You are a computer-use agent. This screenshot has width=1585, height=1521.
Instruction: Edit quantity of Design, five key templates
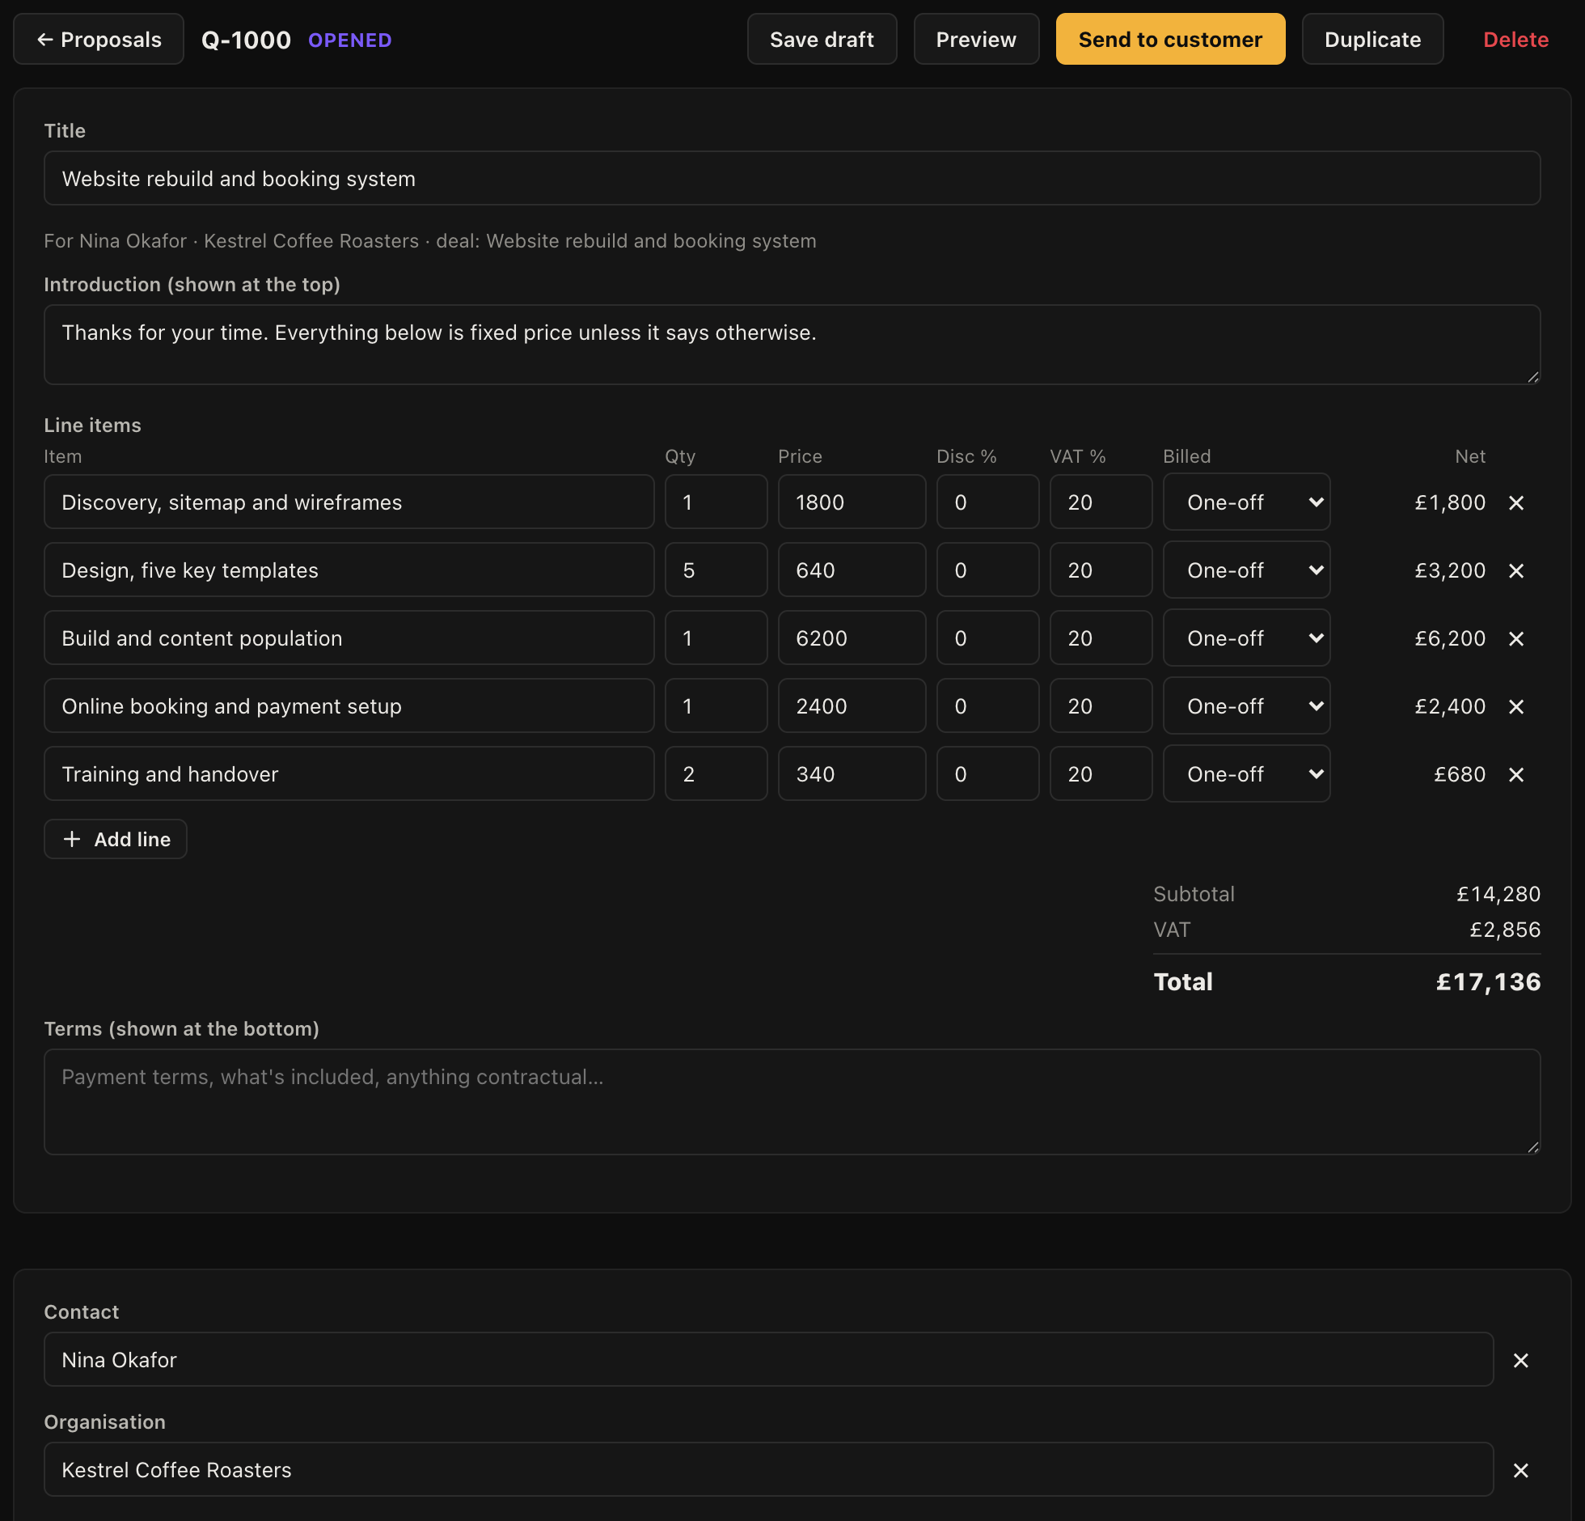pyautogui.click(x=716, y=570)
